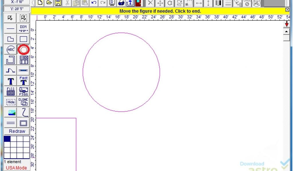Select the ARC drawing tool
The image size is (293, 171).
[x=11, y=50]
